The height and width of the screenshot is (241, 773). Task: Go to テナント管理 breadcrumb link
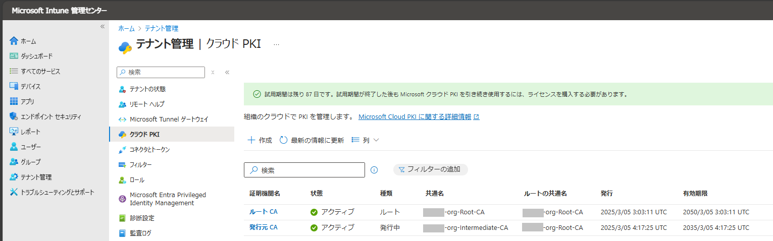pyautogui.click(x=162, y=29)
